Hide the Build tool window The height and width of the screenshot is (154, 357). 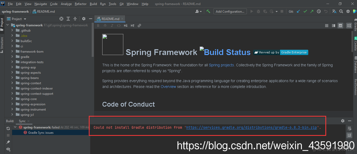[x=350, y=121]
